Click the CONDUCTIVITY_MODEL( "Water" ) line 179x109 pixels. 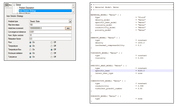pos(108,81)
